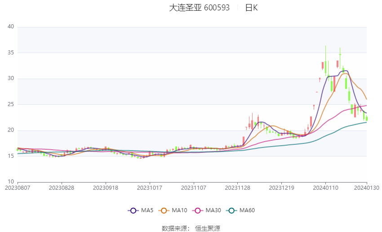Click y-axis value 15
Viewport: 382px width, 232px height.
point(11,156)
